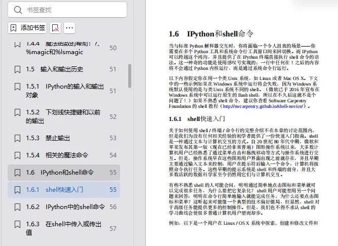Open bookmark %magic和%lsmagic

pos(64,48)
